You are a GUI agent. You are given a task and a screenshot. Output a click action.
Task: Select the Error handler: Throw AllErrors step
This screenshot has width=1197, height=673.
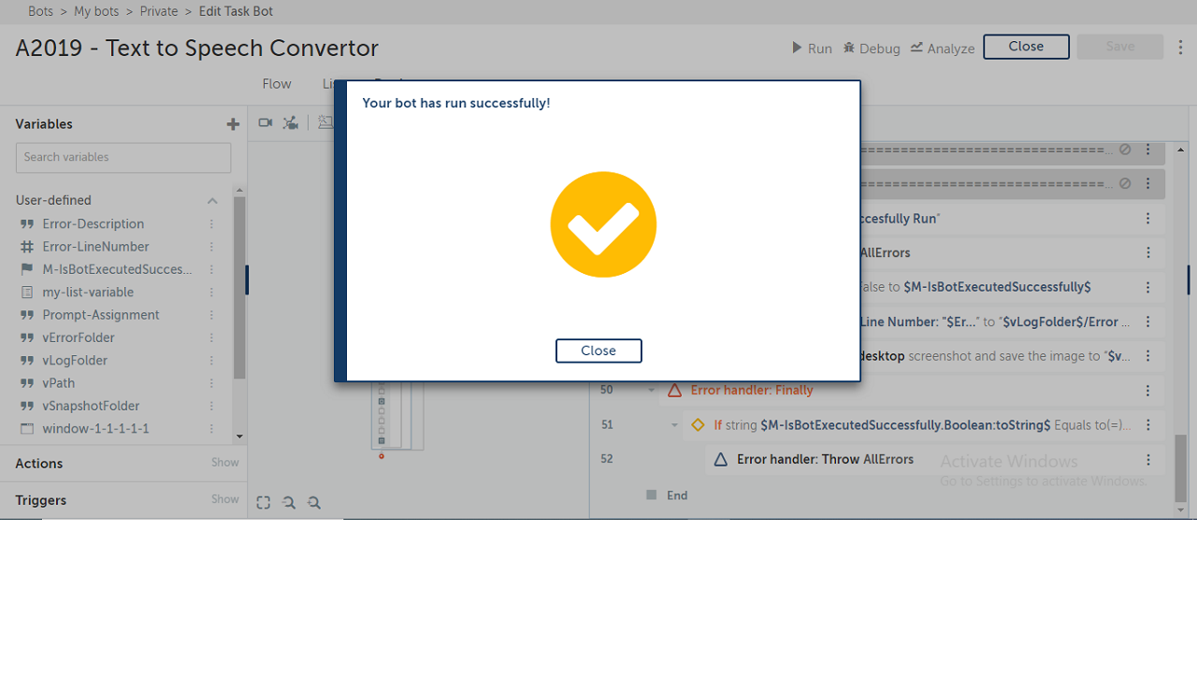pos(825,460)
